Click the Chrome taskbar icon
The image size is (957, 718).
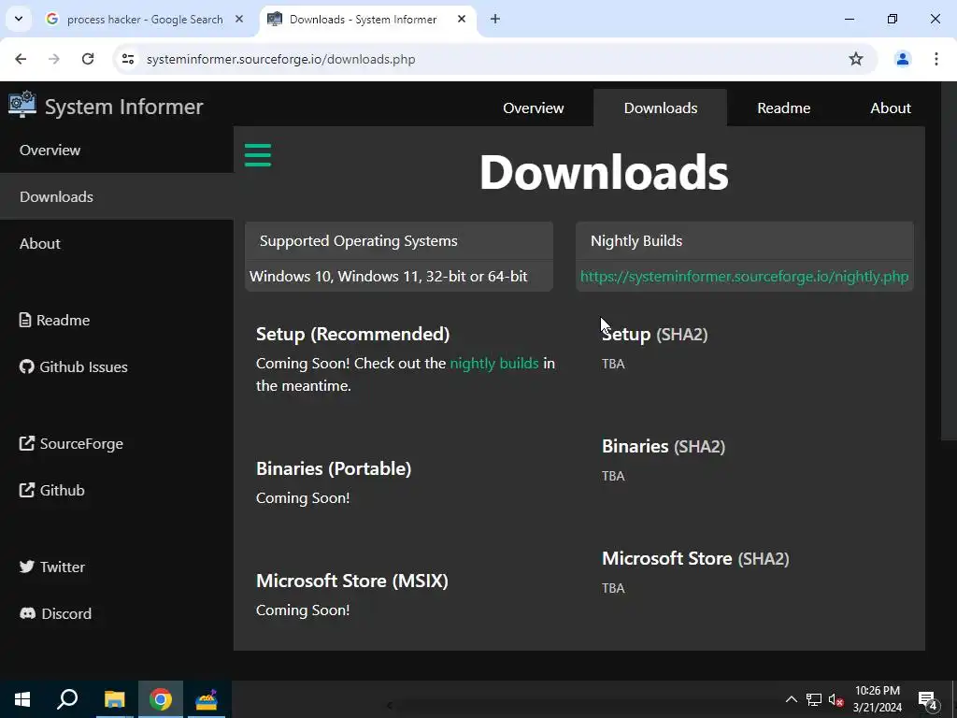(161, 699)
